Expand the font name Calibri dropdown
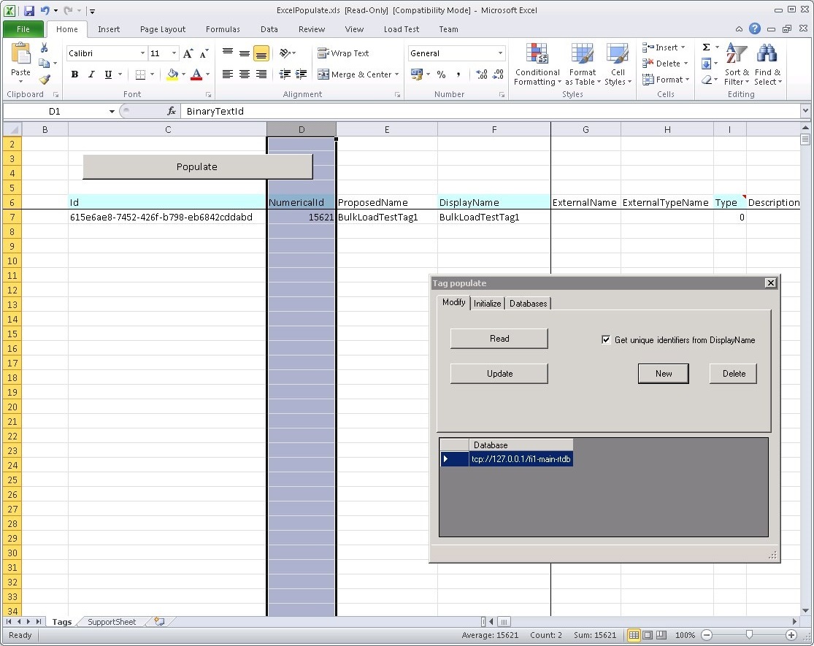The height and width of the screenshot is (646, 814). click(142, 53)
